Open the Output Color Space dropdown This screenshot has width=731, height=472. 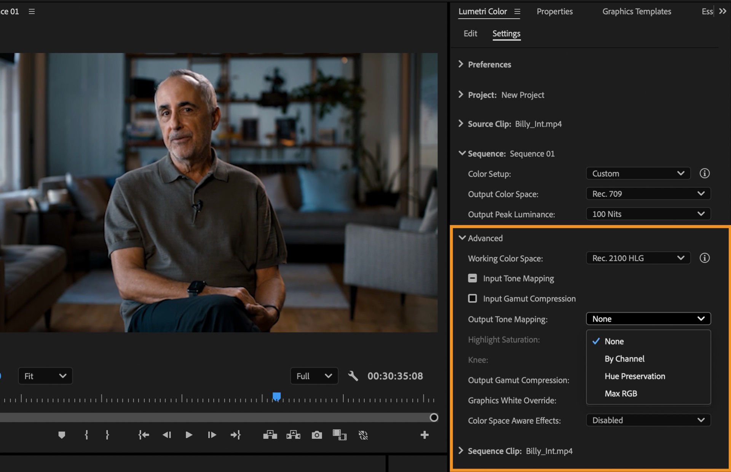(x=648, y=194)
